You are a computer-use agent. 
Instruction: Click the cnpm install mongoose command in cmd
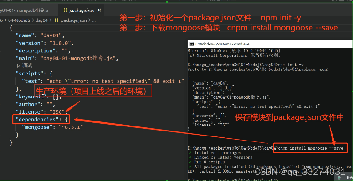point(311,148)
